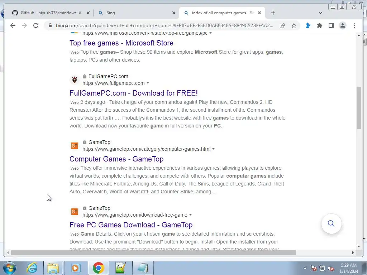Click the horizontal scrollbar right arrow
Screen dimensions: 367x275
353,252
